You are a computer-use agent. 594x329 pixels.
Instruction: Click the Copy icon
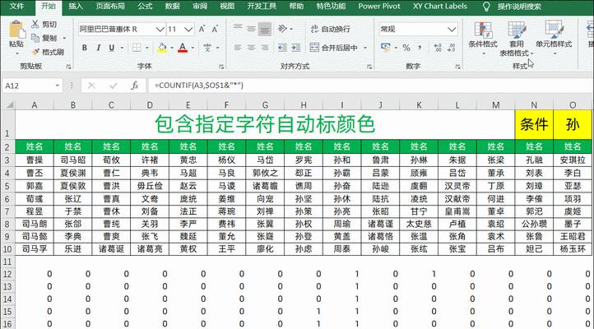[x=35, y=38]
